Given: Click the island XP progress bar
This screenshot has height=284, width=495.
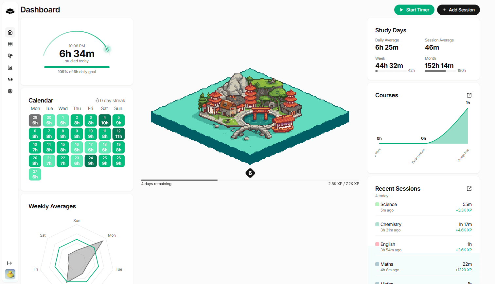Looking at the screenshot, I should (250, 180).
